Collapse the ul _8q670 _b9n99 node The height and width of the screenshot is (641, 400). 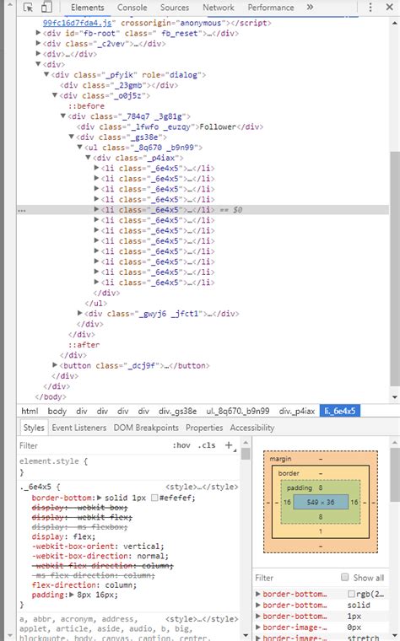click(80, 147)
